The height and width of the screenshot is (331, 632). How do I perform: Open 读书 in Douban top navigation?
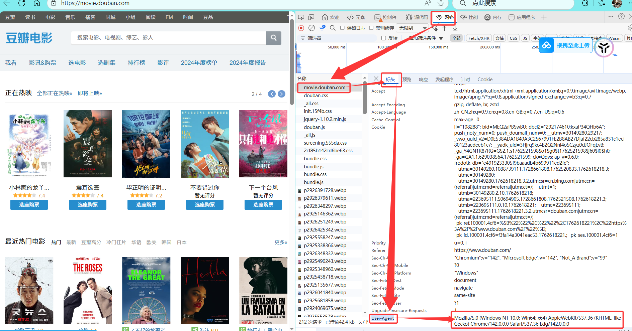30,17
